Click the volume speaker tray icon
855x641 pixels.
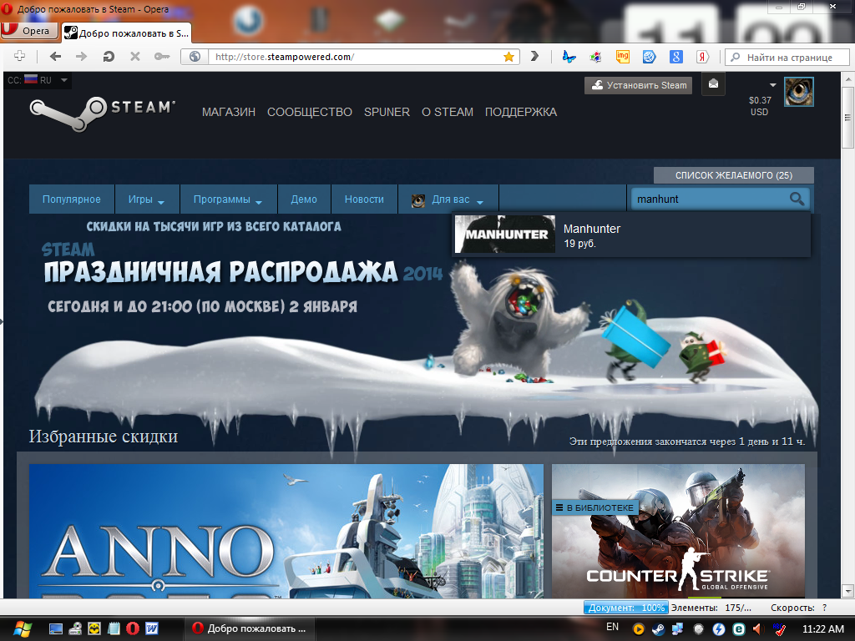click(758, 628)
